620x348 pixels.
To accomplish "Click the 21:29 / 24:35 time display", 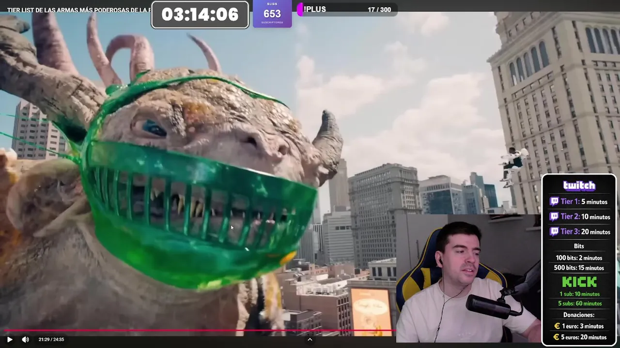I will pyautogui.click(x=51, y=339).
